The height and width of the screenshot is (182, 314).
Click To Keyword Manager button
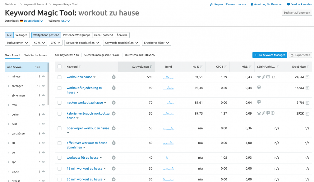270,55
